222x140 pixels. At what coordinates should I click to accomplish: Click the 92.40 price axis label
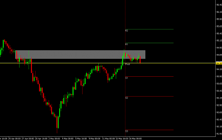219,119
